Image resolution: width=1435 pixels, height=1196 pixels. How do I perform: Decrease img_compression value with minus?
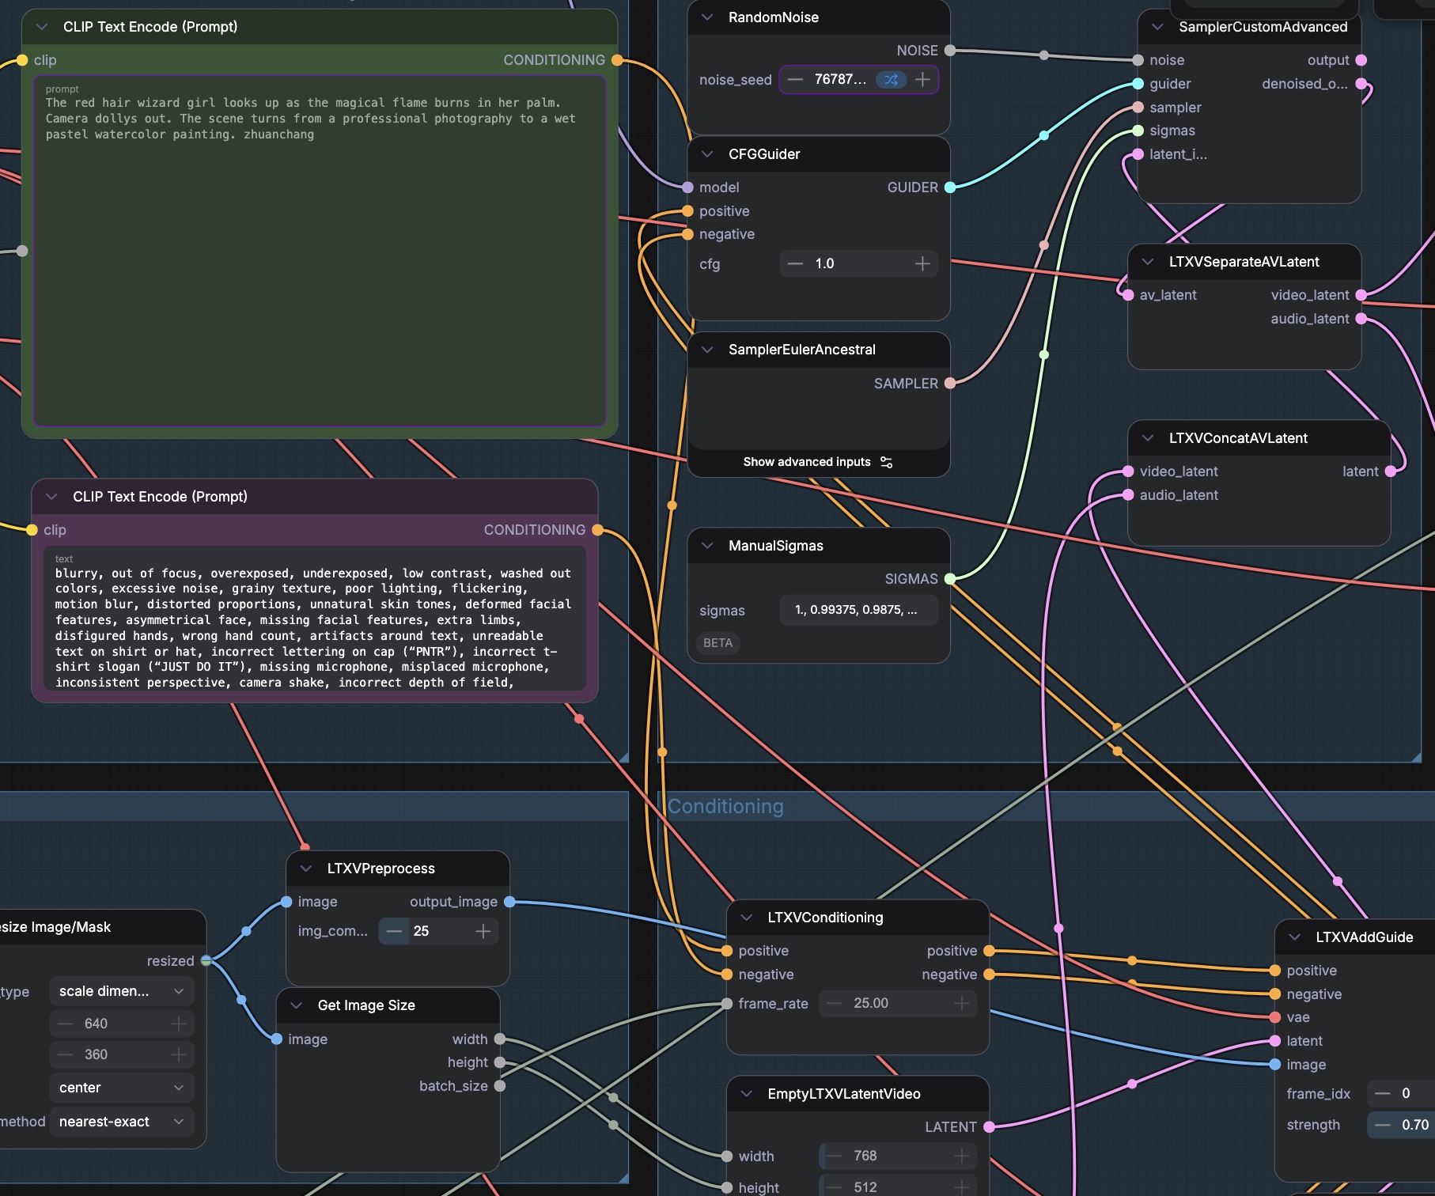(x=393, y=932)
